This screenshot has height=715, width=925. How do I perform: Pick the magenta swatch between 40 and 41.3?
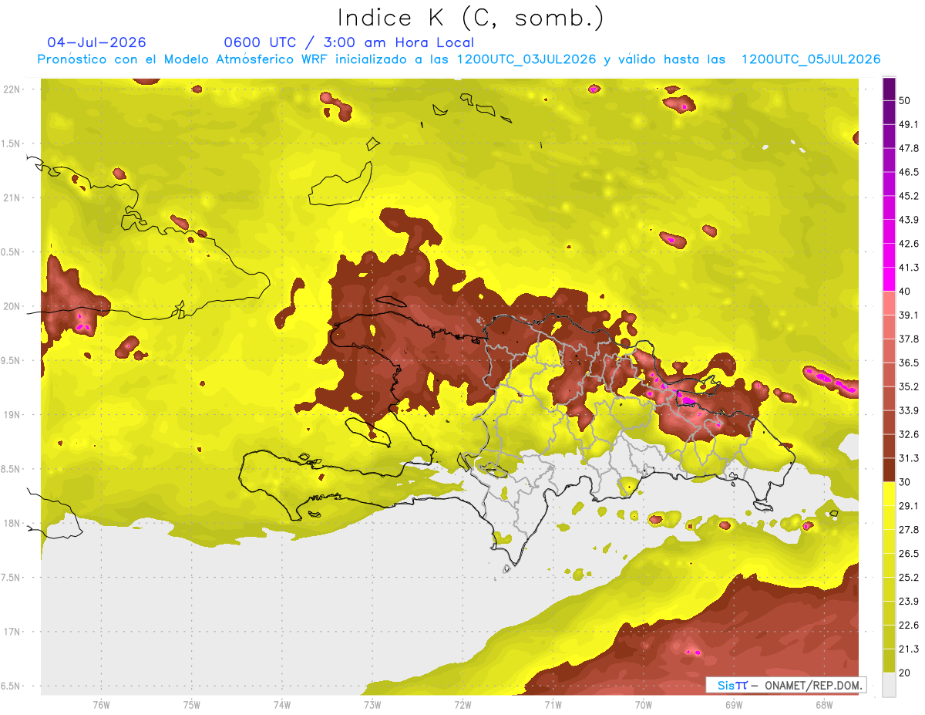[x=890, y=279]
